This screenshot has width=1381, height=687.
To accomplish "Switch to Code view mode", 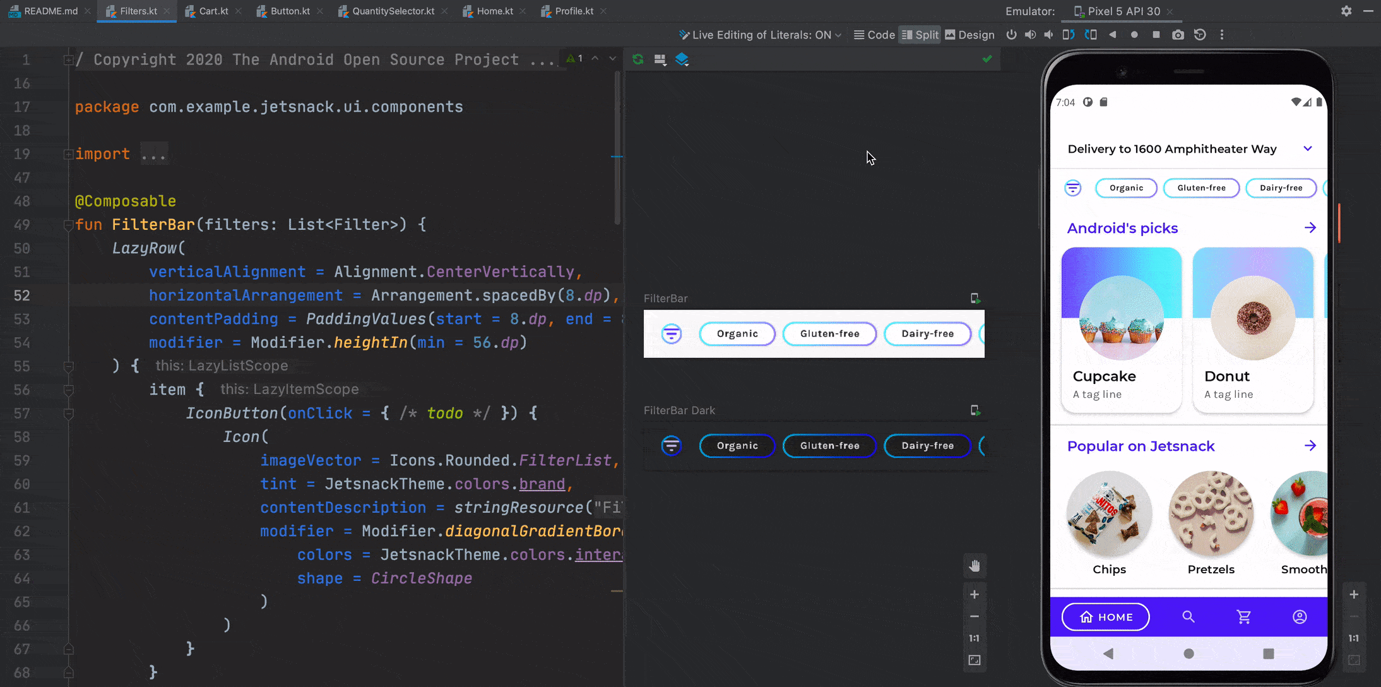I will (875, 34).
